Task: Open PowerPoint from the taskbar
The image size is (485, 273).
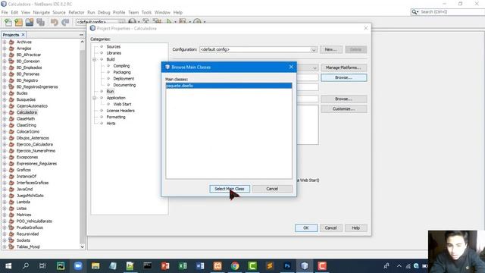Action: tap(165, 266)
